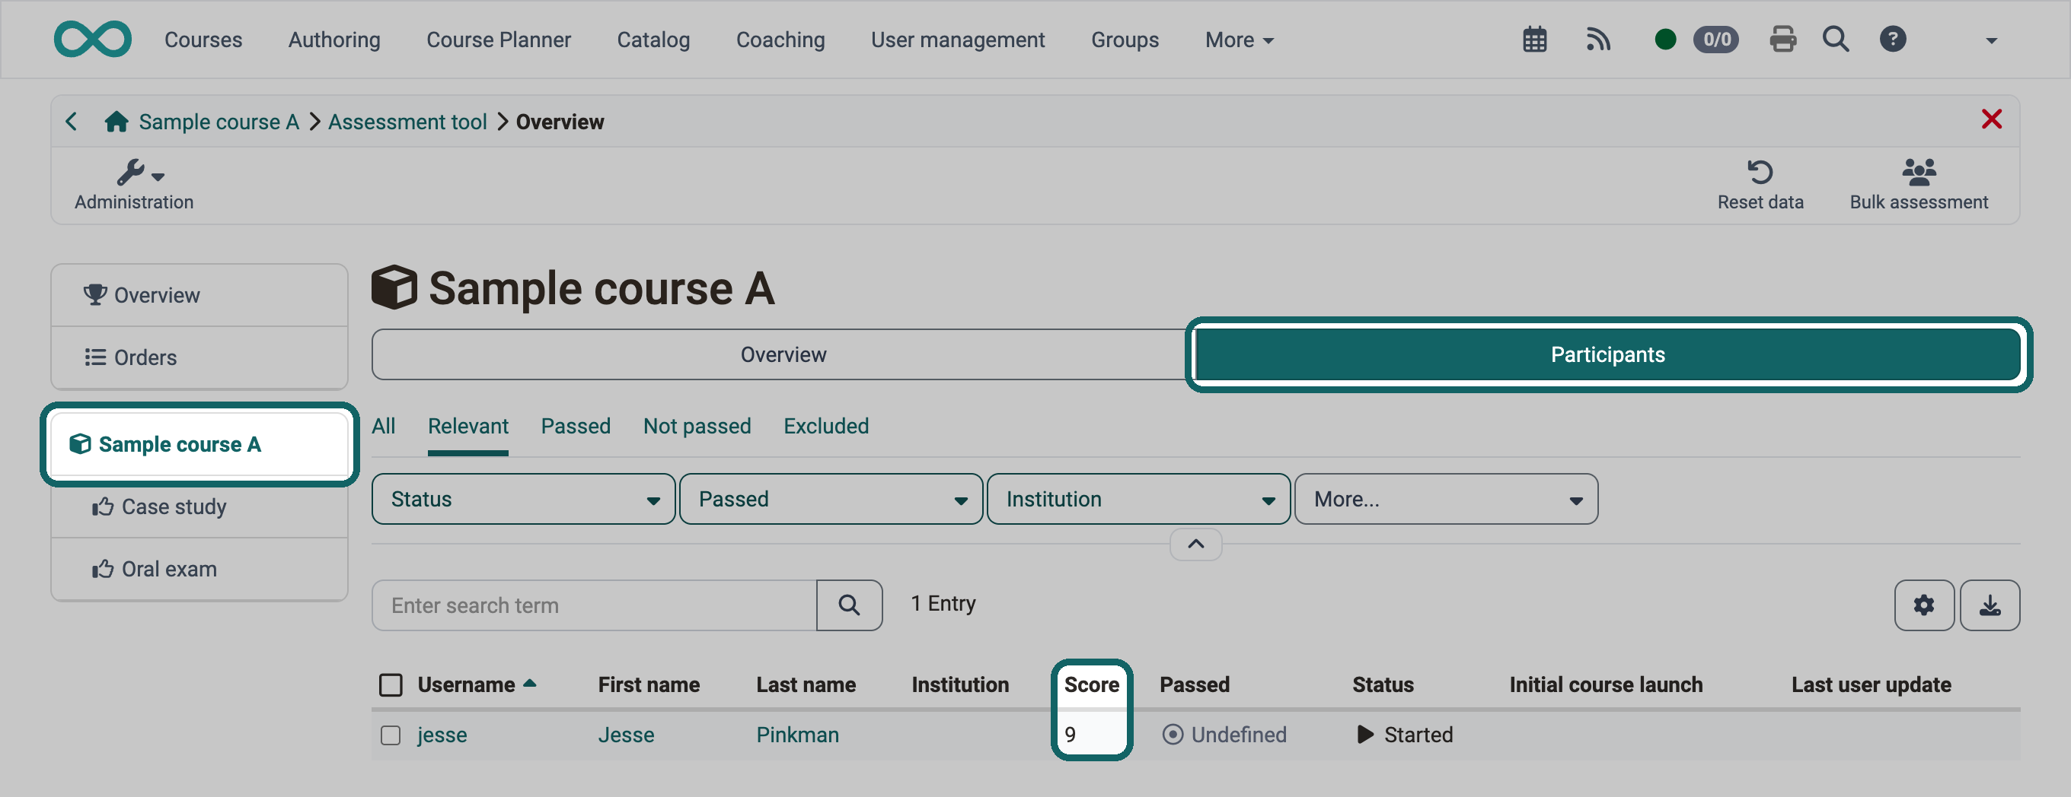Click the Enter search term field
2071x797 pixels.
pyautogui.click(x=594, y=605)
